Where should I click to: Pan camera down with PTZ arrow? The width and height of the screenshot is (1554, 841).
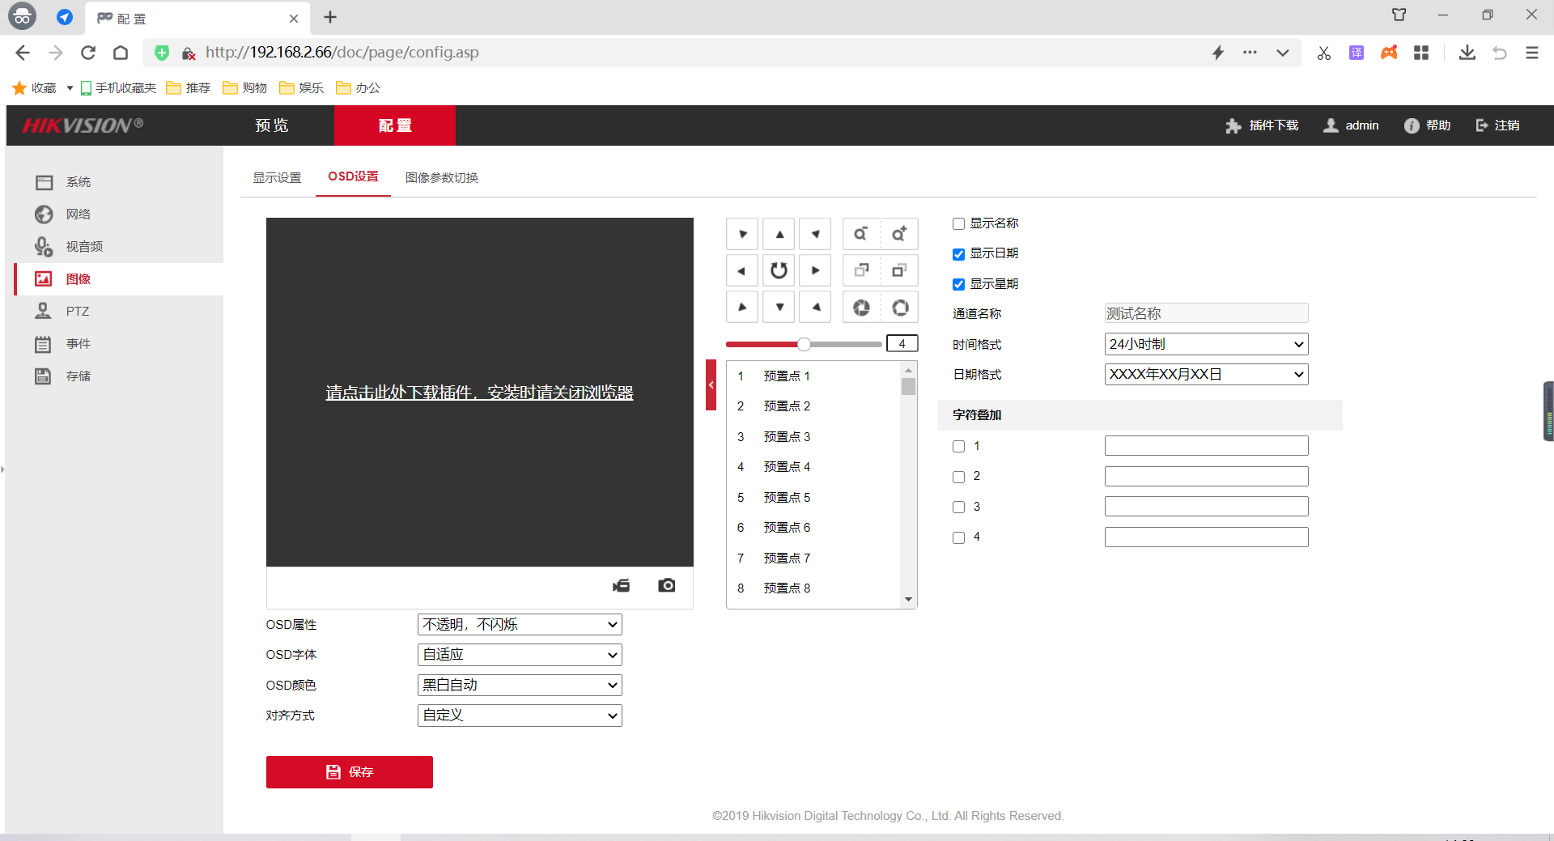point(779,307)
